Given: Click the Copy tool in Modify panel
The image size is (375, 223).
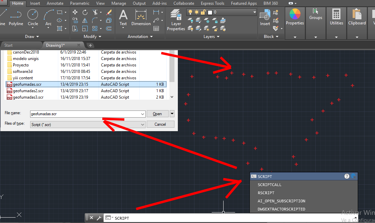Looking at the screenshot, I should point(75,21).
